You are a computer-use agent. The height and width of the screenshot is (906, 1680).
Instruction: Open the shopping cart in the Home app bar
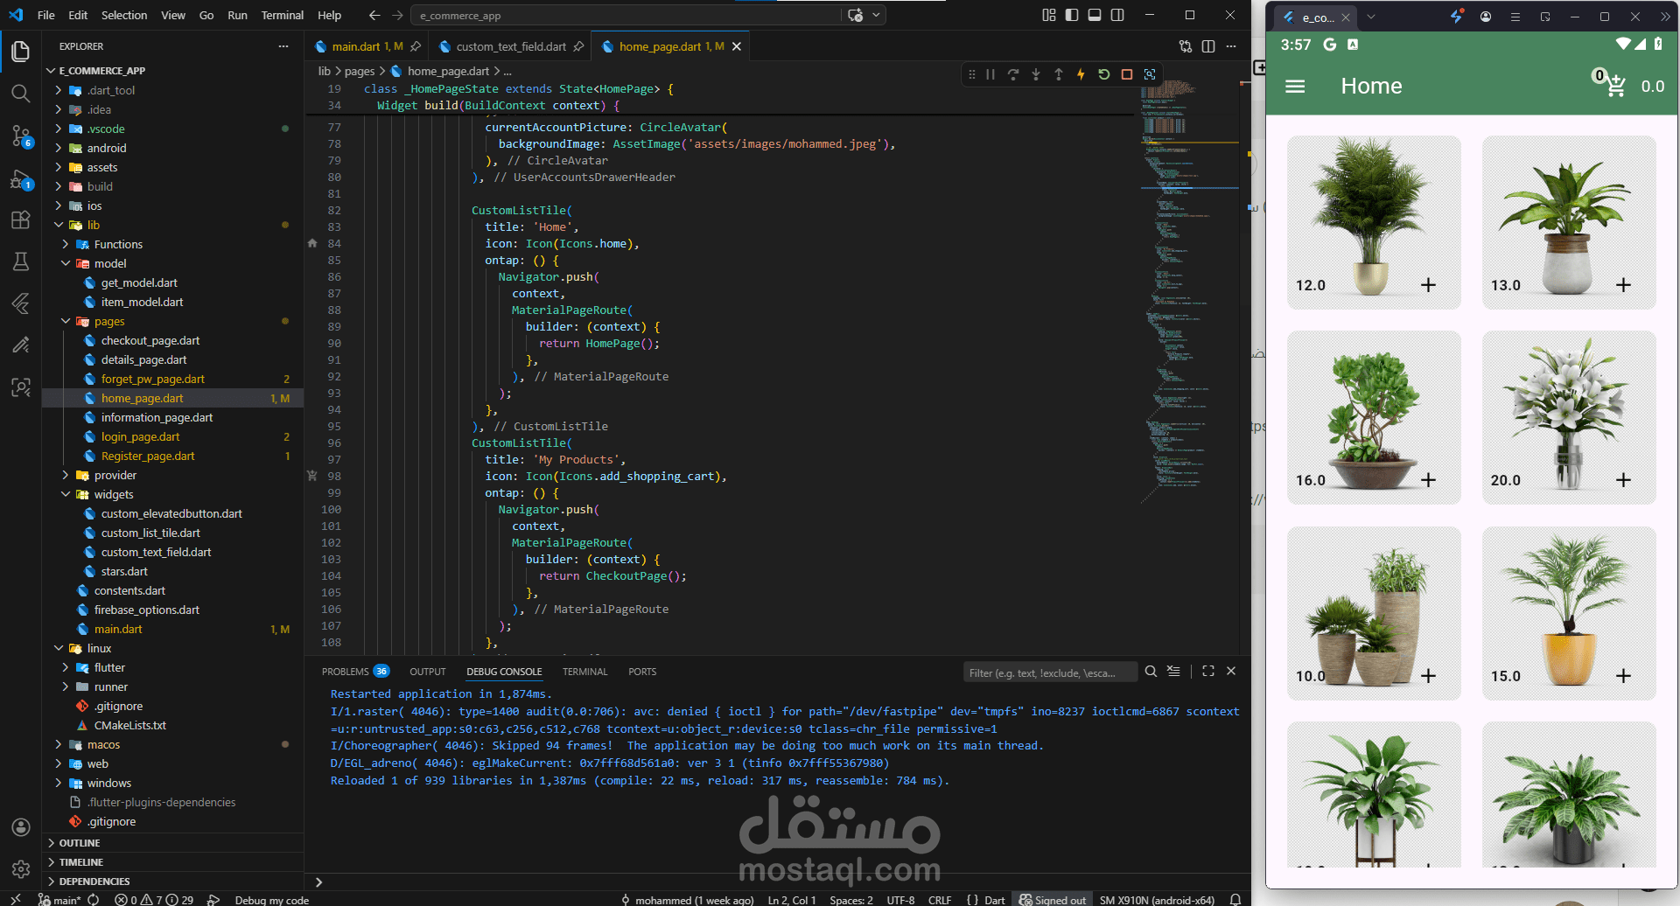[x=1614, y=85]
